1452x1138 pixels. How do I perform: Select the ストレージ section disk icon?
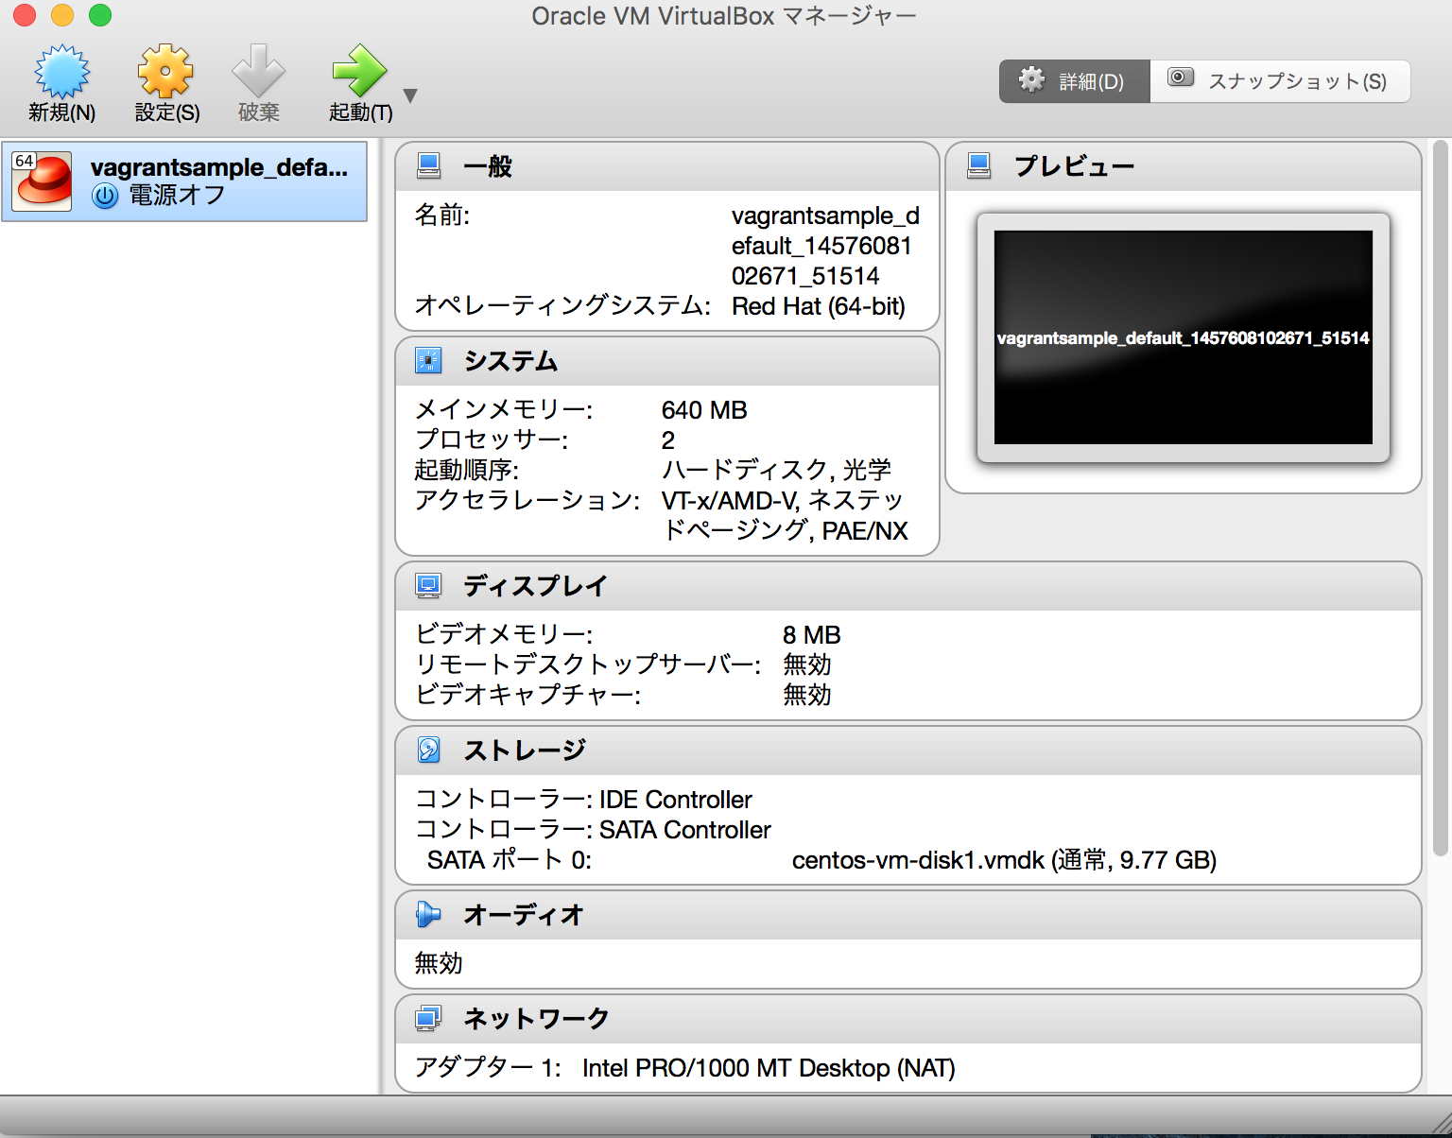(430, 750)
